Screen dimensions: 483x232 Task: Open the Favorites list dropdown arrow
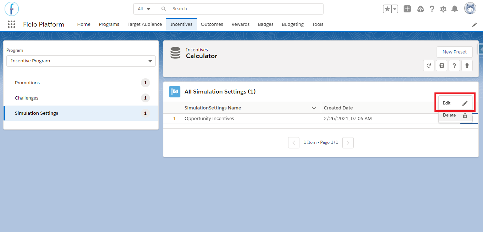tap(394, 9)
